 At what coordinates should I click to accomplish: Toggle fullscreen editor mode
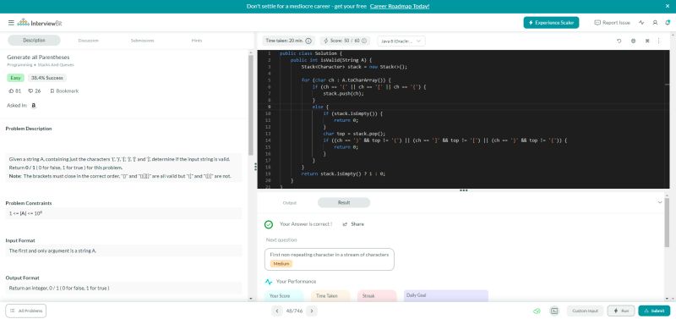click(x=647, y=41)
